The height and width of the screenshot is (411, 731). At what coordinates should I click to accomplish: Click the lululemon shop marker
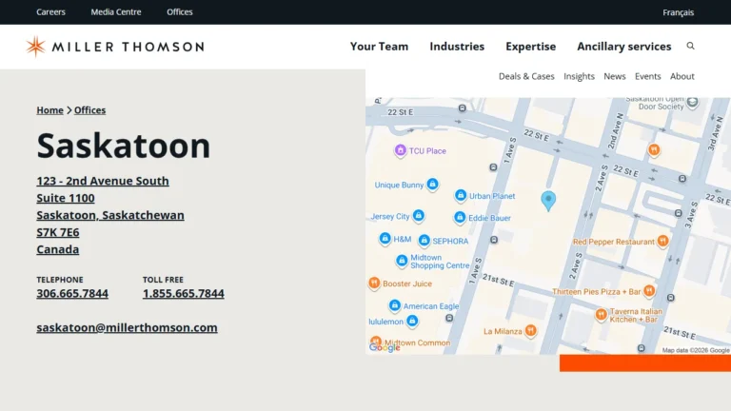[x=411, y=321]
